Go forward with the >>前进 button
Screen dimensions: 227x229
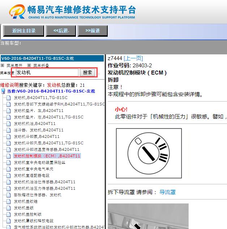[93, 31]
